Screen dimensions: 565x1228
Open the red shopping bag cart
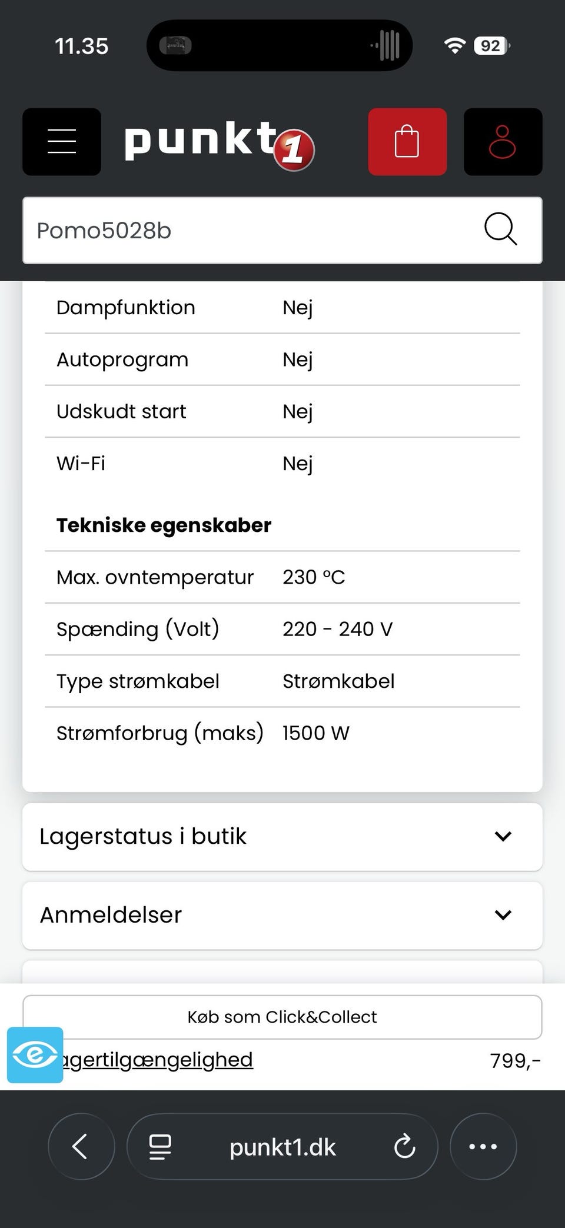[407, 142]
